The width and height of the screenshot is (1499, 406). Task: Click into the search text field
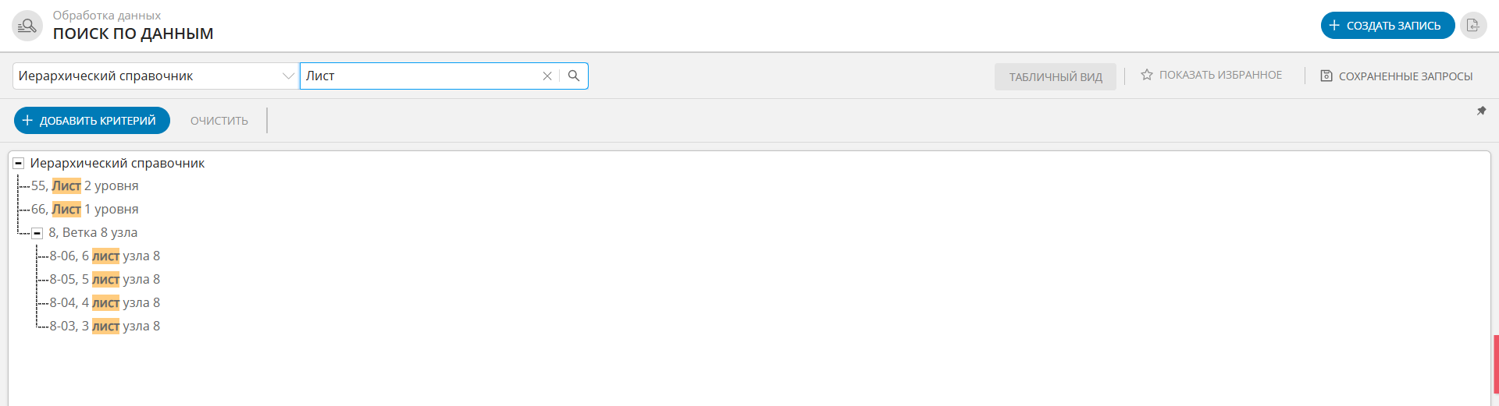(420, 76)
